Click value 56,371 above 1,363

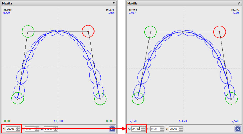coord(110,10)
